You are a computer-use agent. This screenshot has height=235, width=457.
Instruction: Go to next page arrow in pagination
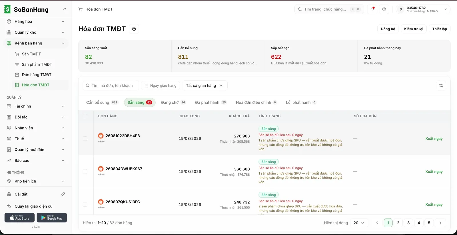[x=440, y=223]
